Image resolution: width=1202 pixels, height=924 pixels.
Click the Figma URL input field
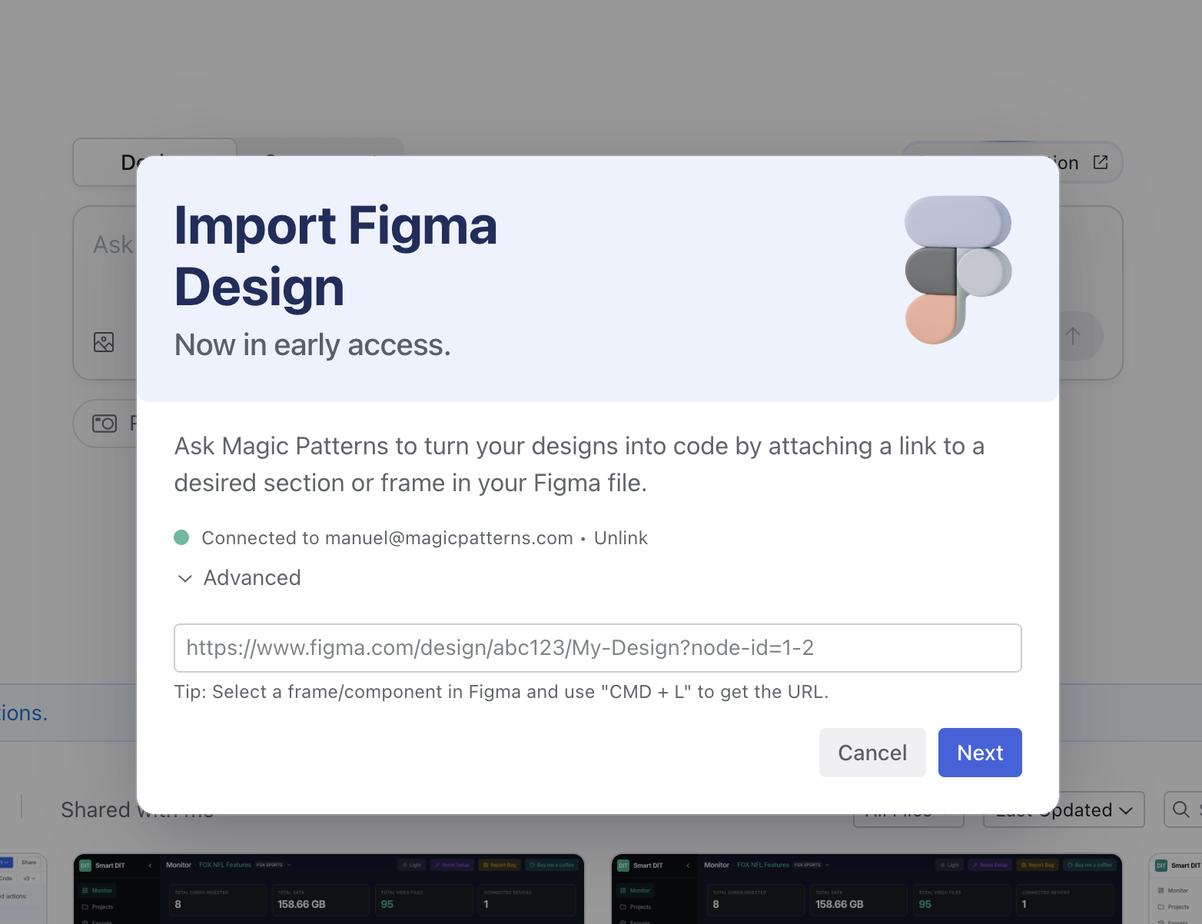coord(598,648)
